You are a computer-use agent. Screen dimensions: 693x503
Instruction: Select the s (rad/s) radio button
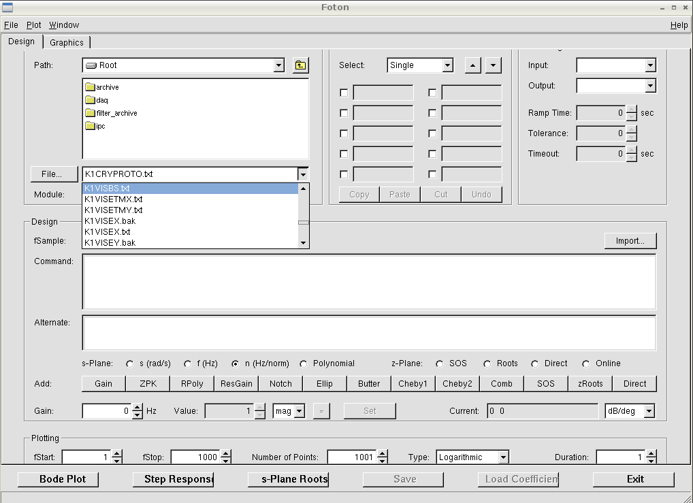click(x=130, y=363)
